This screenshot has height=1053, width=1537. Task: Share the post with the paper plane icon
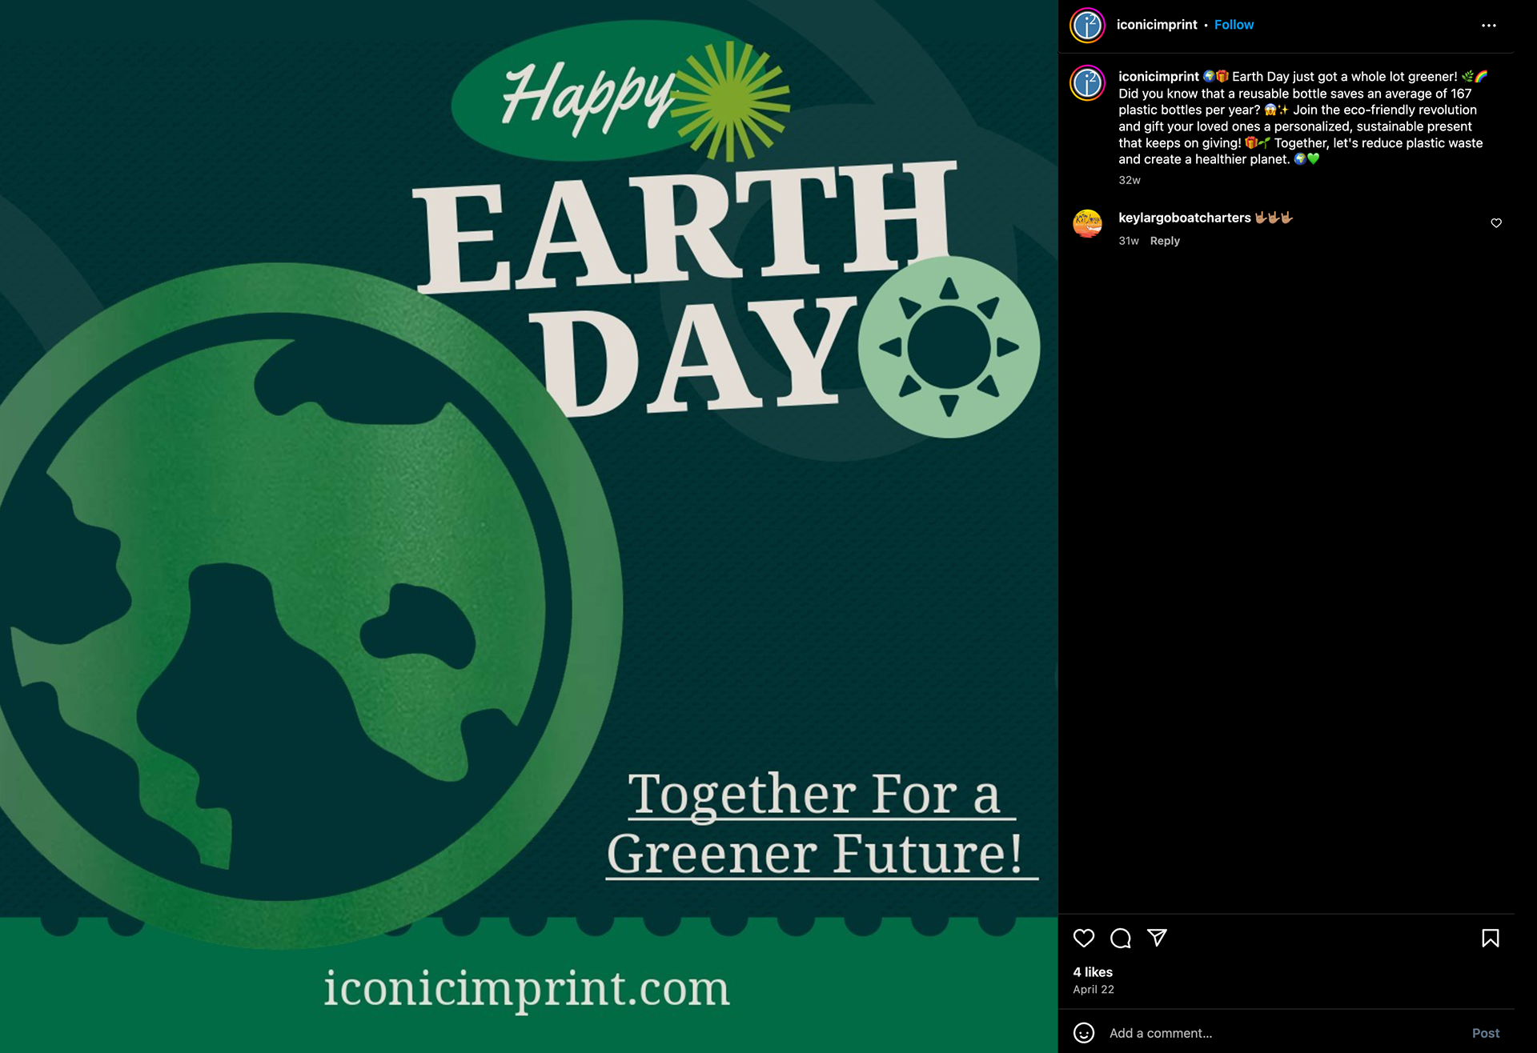[1158, 938]
